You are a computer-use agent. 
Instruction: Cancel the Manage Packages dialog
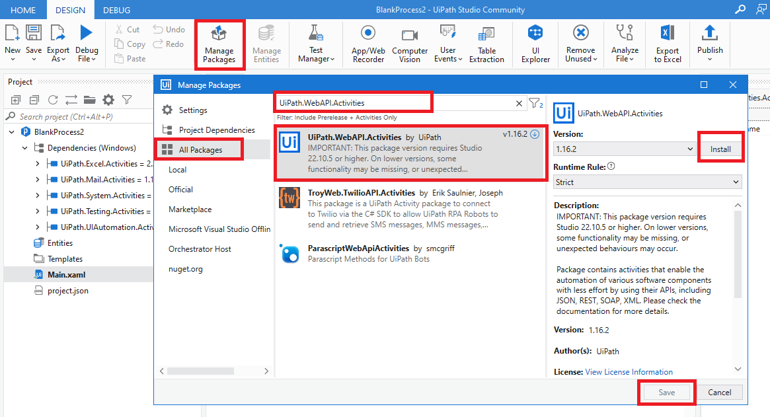[x=719, y=392]
